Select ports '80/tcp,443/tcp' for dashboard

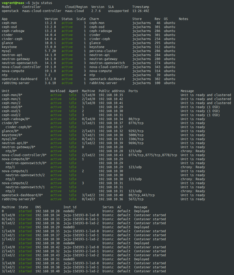pos(141,195)
